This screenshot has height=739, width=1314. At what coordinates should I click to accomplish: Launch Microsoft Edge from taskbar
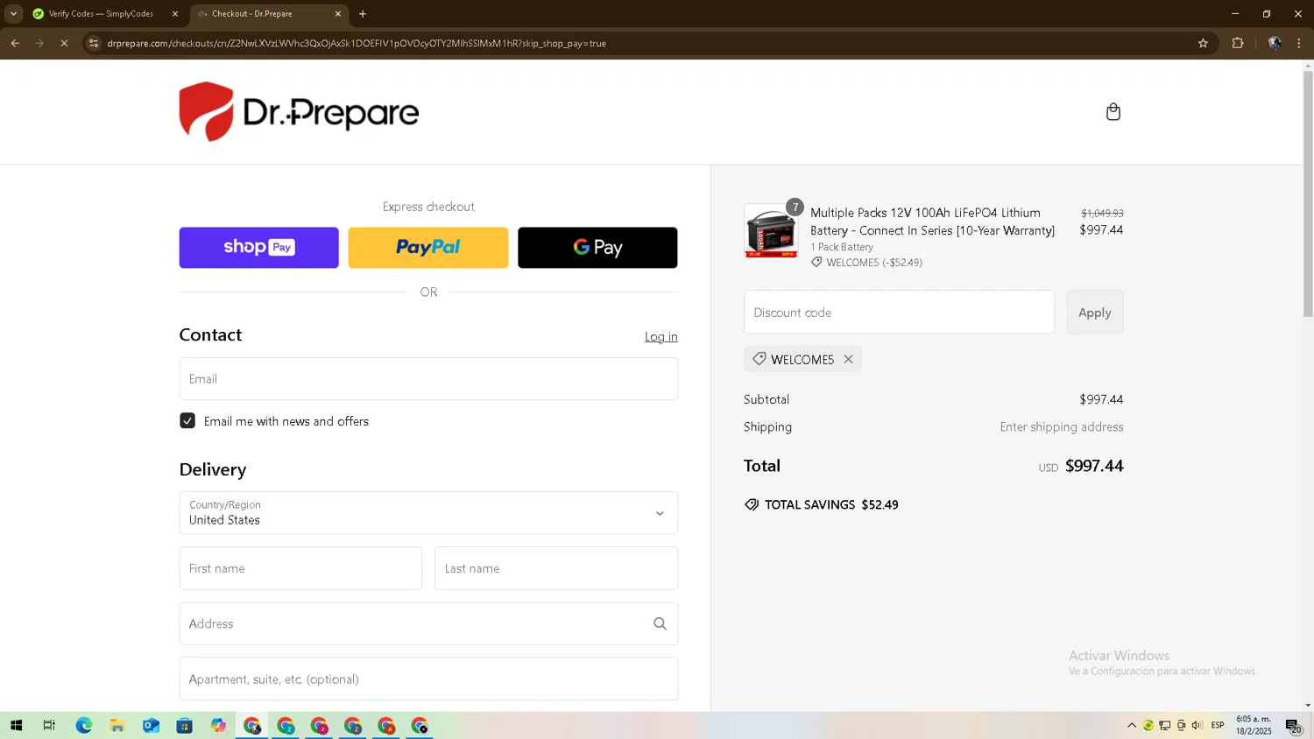pyautogui.click(x=83, y=726)
